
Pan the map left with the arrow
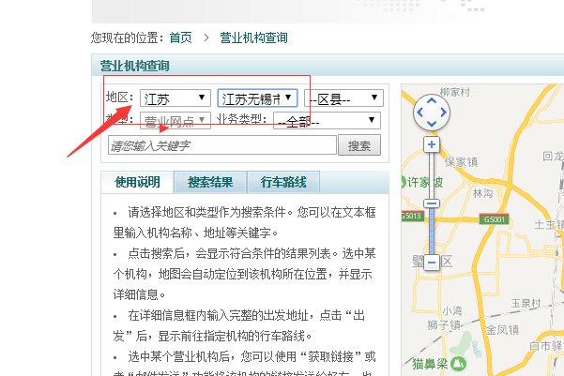tap(419, 113)
